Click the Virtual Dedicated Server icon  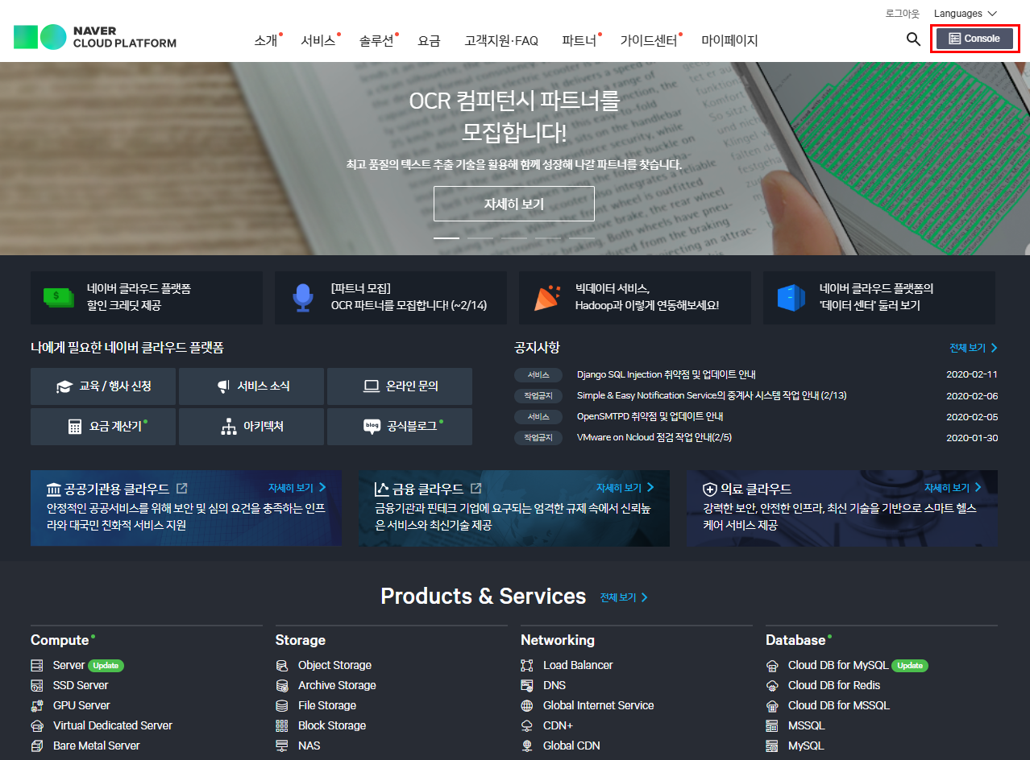[x=36, y=726]
